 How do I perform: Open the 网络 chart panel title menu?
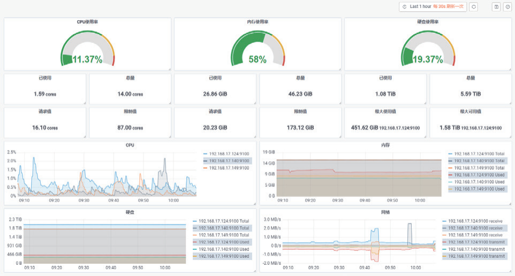(385, 212)
